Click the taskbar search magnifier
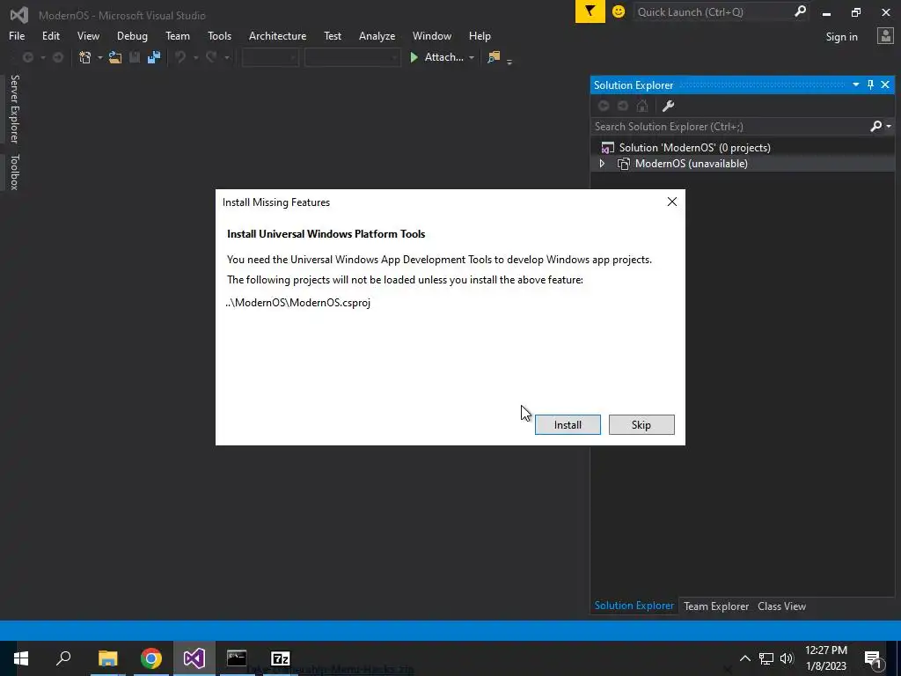This screenshot has height=676, width=901. tap(63, 658)
